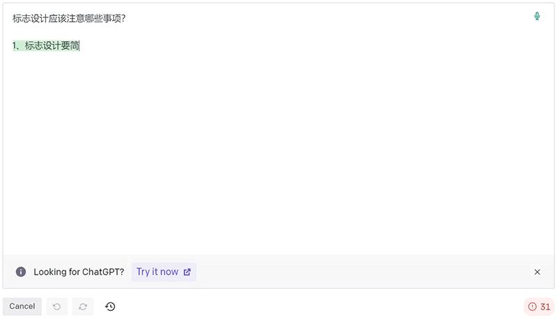
Task: Open the show history clock icon
Action: [x=110, y=307]
